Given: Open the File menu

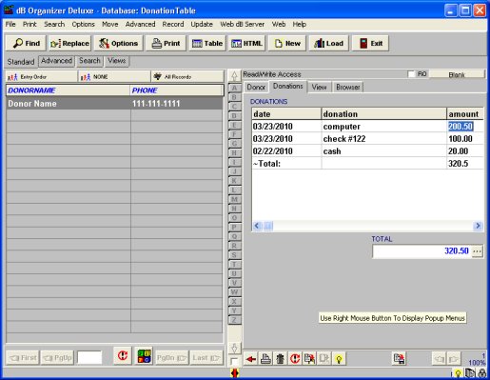Looking at the screenshot, I should pyautogui.click(x=10, y=24).
